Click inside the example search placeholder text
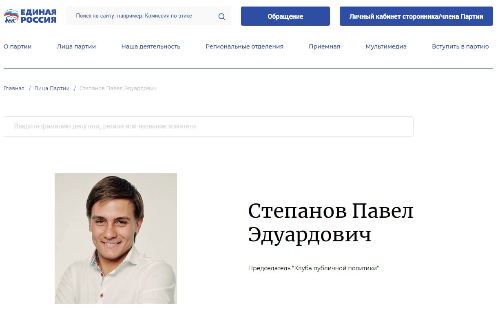The height and width of the screenshot is (320, 500). click(x=134, y=16)
